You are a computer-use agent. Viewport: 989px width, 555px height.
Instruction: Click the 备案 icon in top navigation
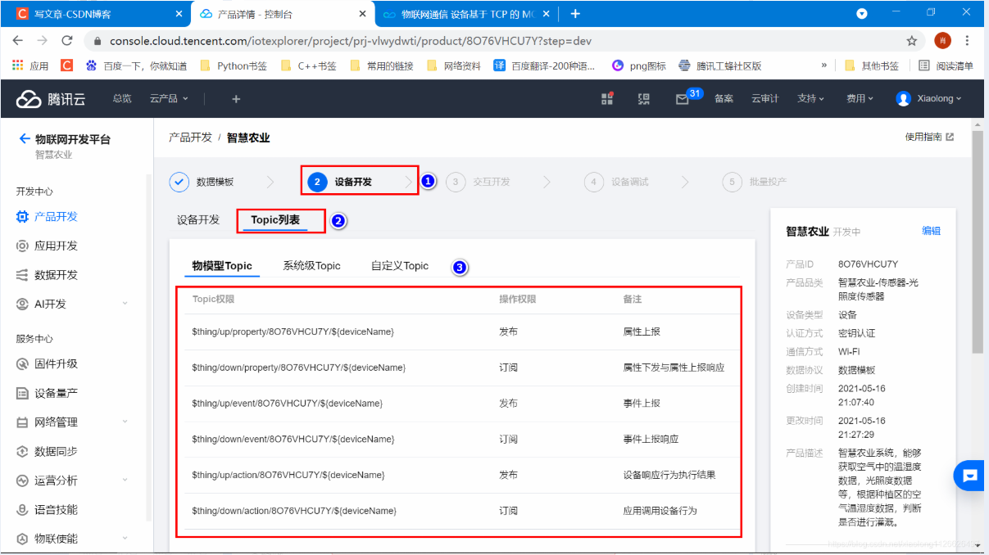click(724, 98)
